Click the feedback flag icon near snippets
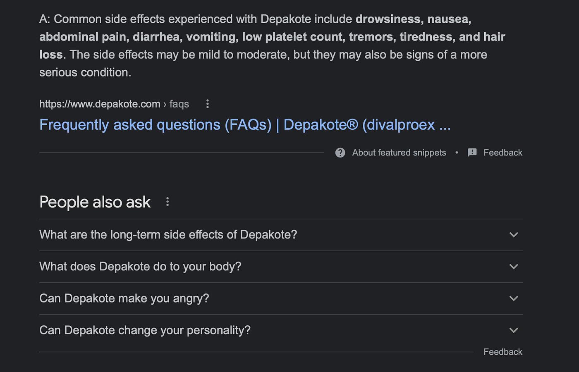Image resolution: width=579 pixels, height=372 pixels. 472,153
